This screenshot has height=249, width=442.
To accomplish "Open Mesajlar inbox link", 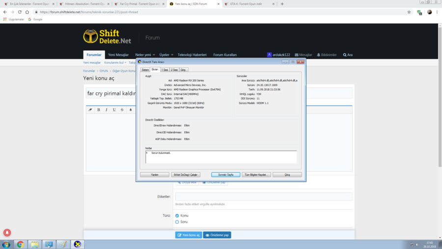I will pos(304,55).
